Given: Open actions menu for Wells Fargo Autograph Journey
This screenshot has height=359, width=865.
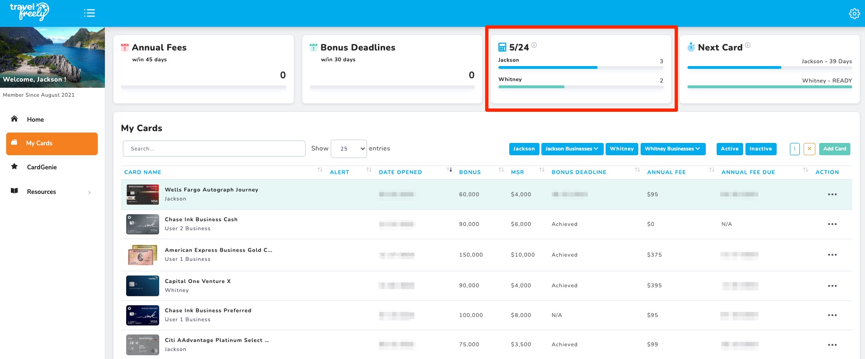Looking at the screenshot, I should 832,194.
